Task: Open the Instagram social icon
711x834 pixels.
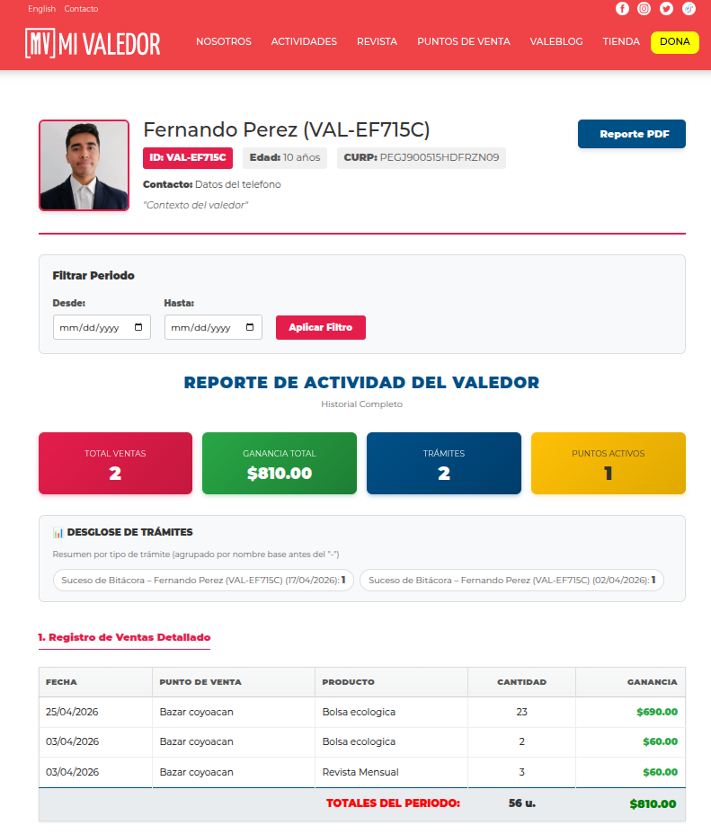Action: coord(644,8)
